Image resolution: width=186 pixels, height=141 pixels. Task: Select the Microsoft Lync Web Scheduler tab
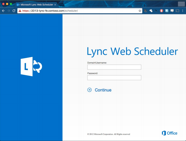click(x=37, y=5)
